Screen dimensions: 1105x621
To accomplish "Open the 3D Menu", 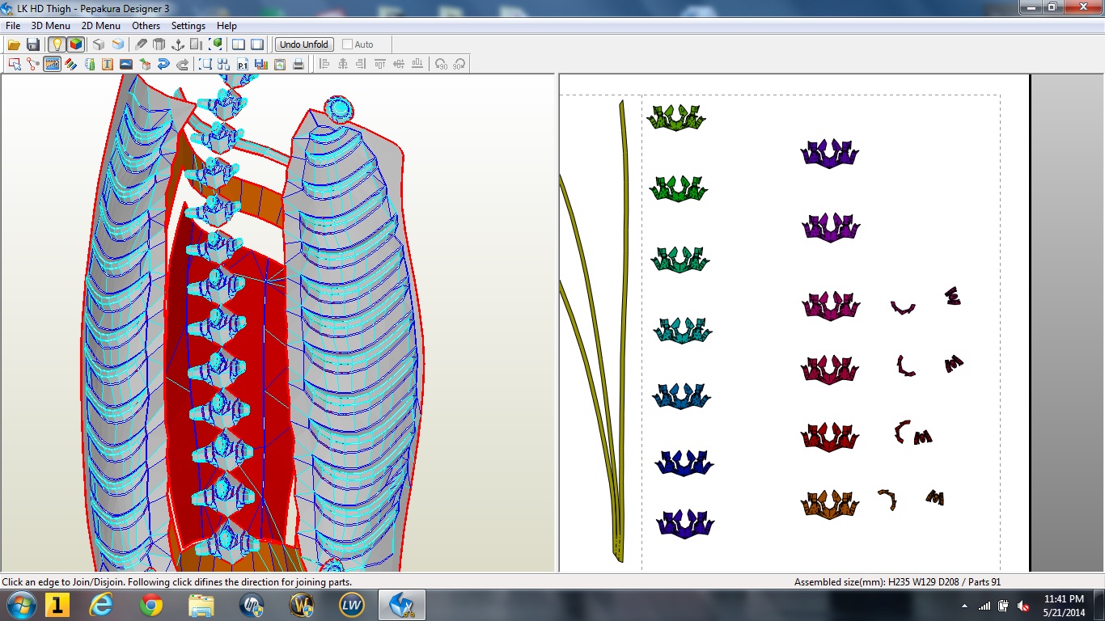I will (x=51, y=26).
